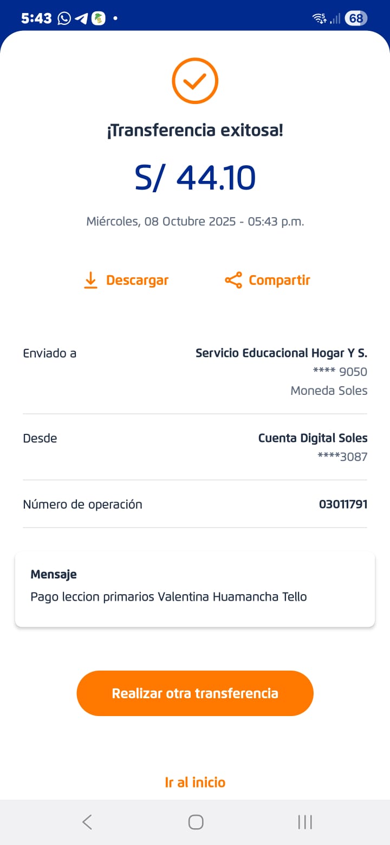Tap the download arrow icon
The width and height of the screenshot is (390, 845).
tap(90, 281)
